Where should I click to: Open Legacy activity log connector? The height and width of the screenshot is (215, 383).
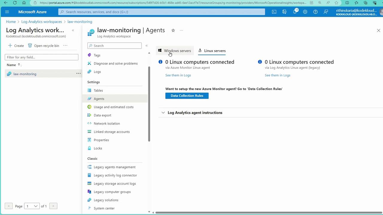click(115, 175)
